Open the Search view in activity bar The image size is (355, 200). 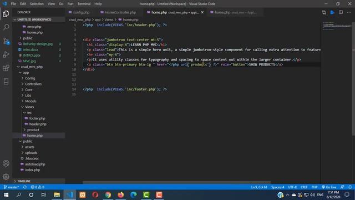coord(6,27)
